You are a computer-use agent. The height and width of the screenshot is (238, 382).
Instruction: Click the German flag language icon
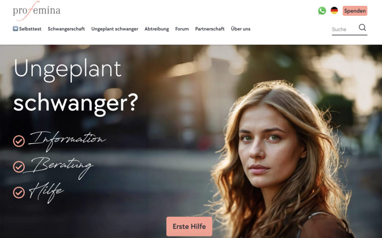[334, 10]
